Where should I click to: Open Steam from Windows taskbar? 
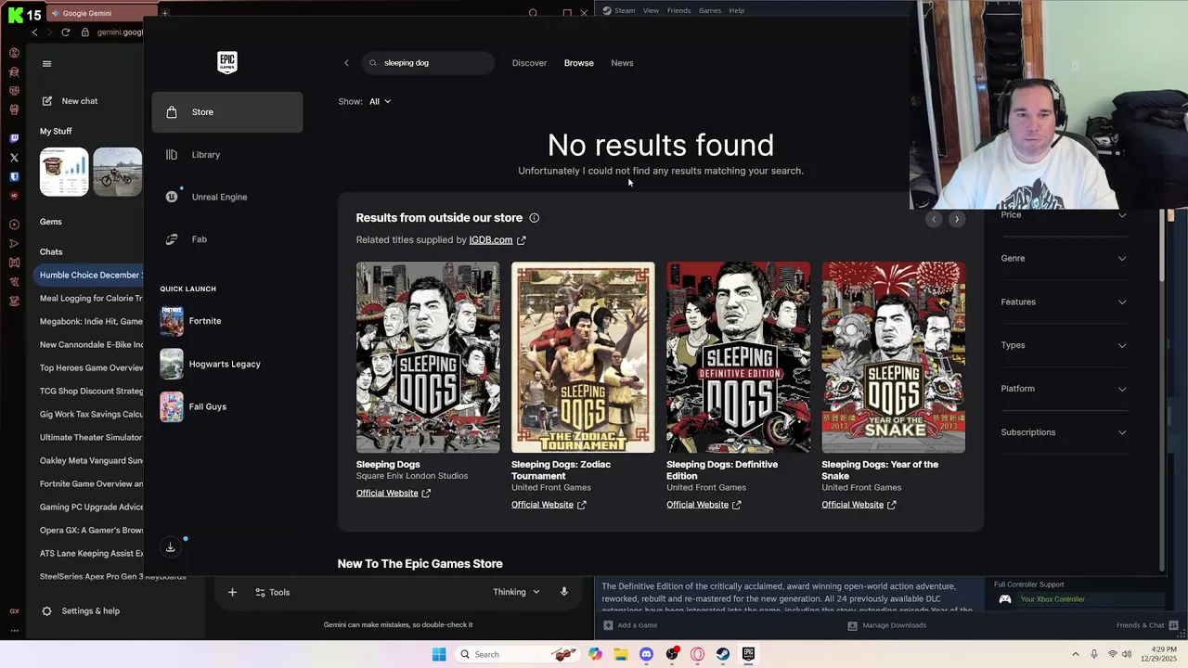pyautogui.click(x=723, y=654)
